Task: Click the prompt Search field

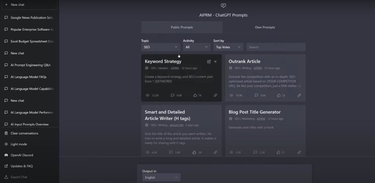Action: click(276, 47)
